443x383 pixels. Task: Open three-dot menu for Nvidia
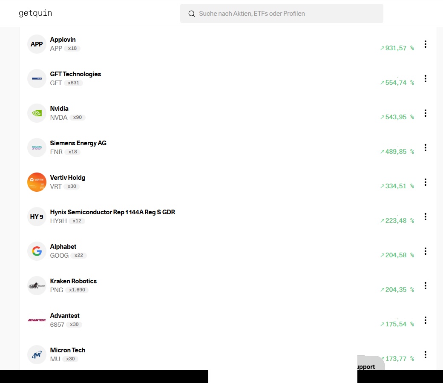425,113
